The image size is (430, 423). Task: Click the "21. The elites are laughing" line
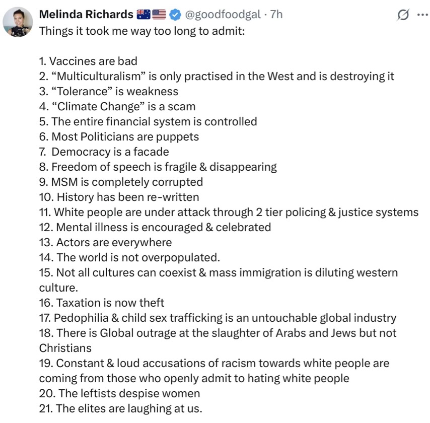click(120, 408)
